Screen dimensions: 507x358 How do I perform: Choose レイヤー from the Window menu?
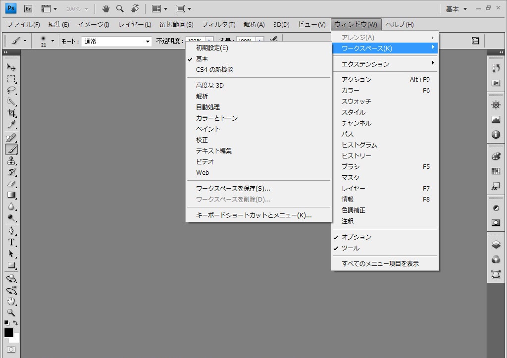coord(353,189)
